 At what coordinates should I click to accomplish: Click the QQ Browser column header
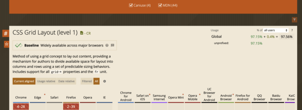(260, 98)
